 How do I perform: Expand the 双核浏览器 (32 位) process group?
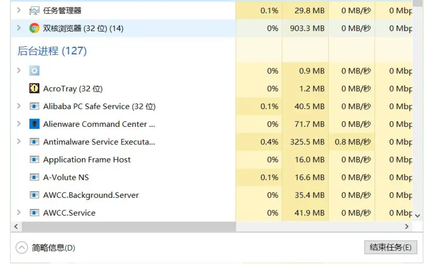coord(19,28)
